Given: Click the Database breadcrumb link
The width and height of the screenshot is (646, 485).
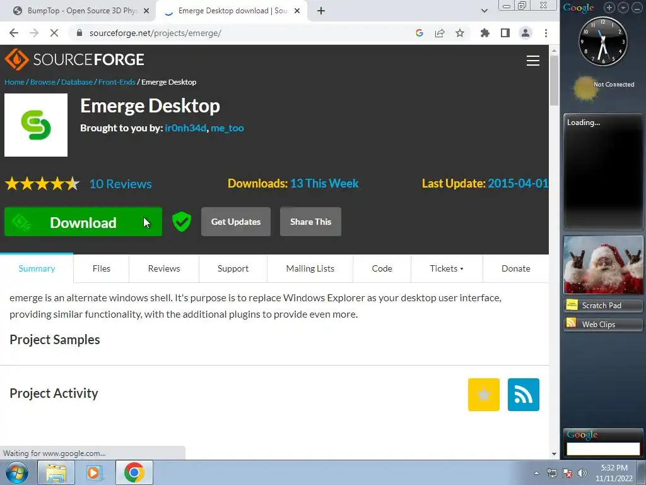Looking at the screenshot, I should [76, 82].
